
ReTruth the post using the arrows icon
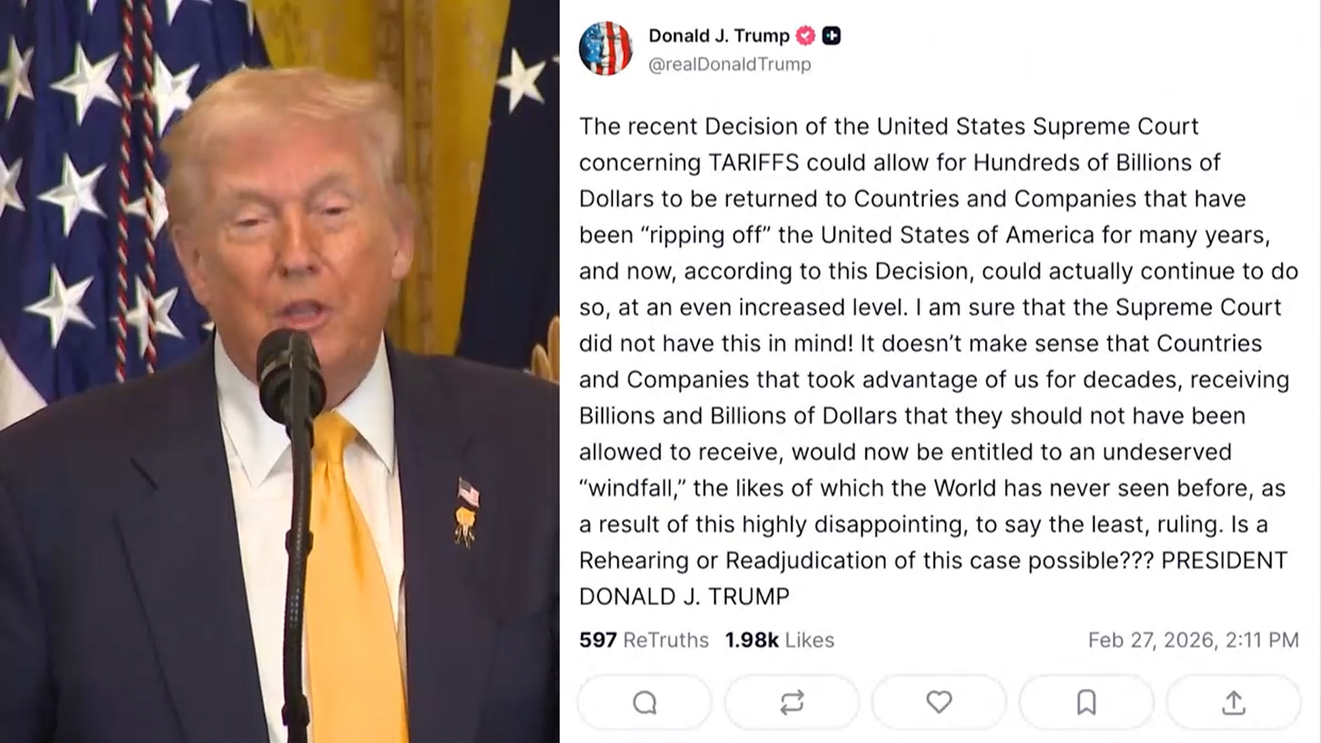pyautogui.click(x=792, y=702)
